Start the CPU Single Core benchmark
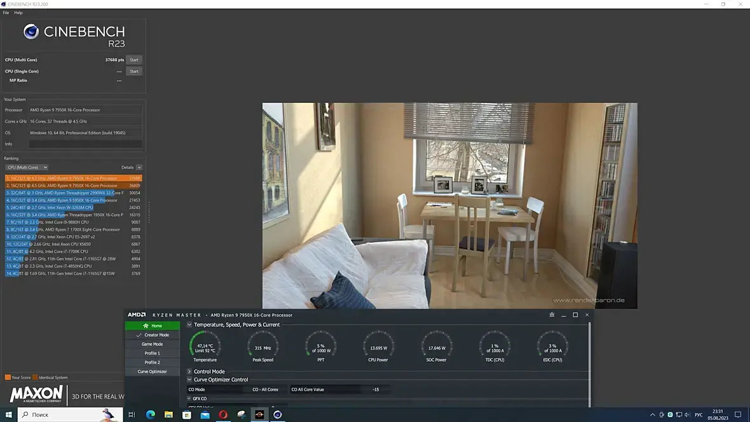Image resolution: width=750 pixels, height=422 pixels. (x=134, y=71)
